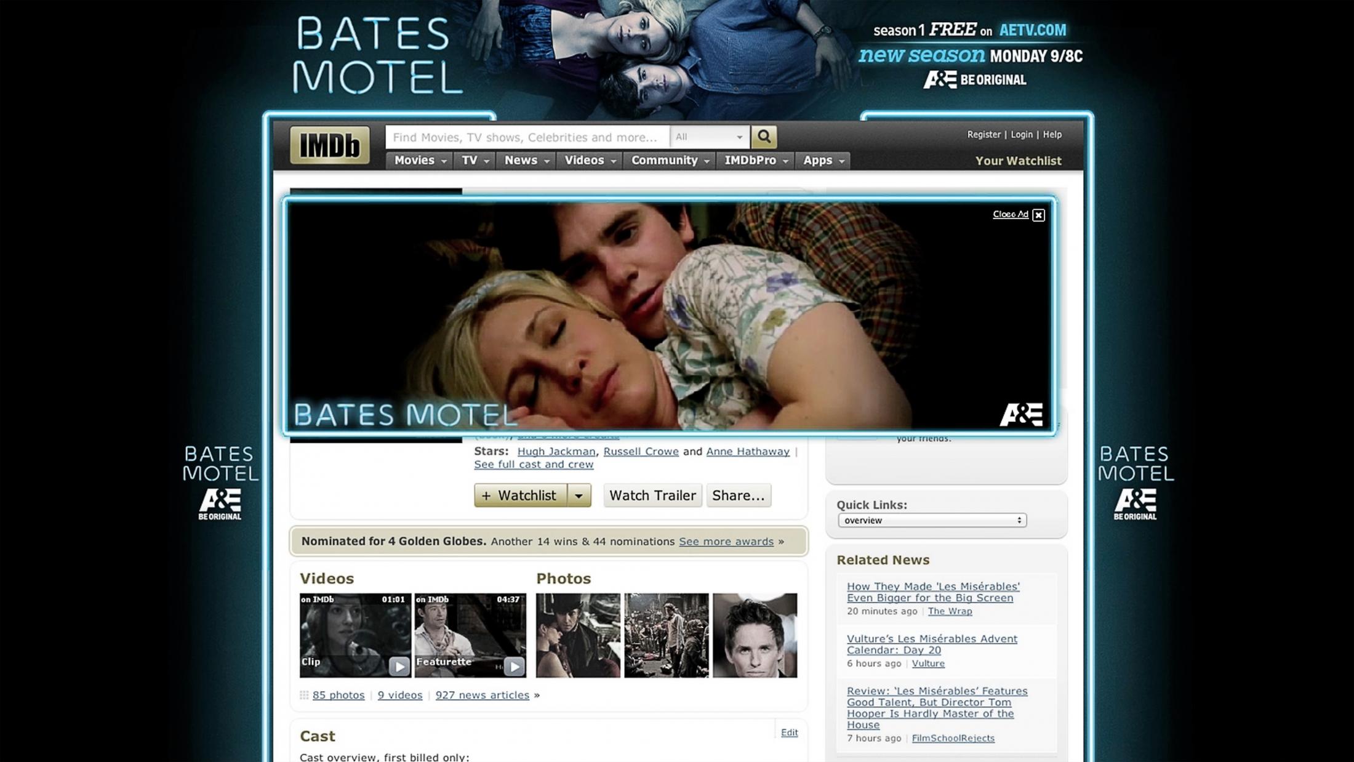1354x762 pixels.
Task: Expand the Videos menu
Action: tap(590, 160)
